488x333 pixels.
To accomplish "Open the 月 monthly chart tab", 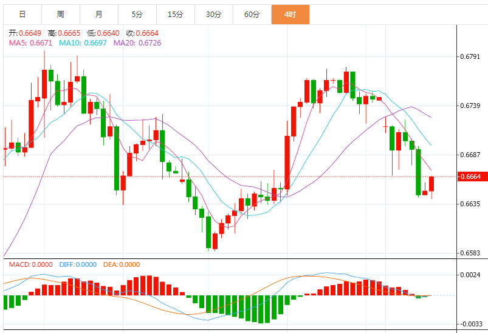I will 98,14.
